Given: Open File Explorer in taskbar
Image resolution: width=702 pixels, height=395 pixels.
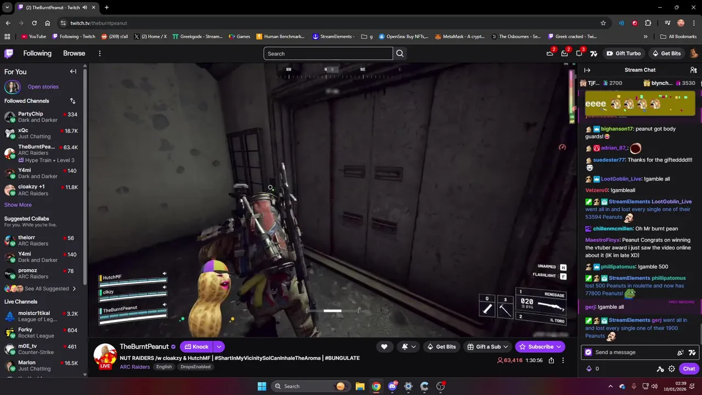Looking at the screenshot, I should point(360,386).
